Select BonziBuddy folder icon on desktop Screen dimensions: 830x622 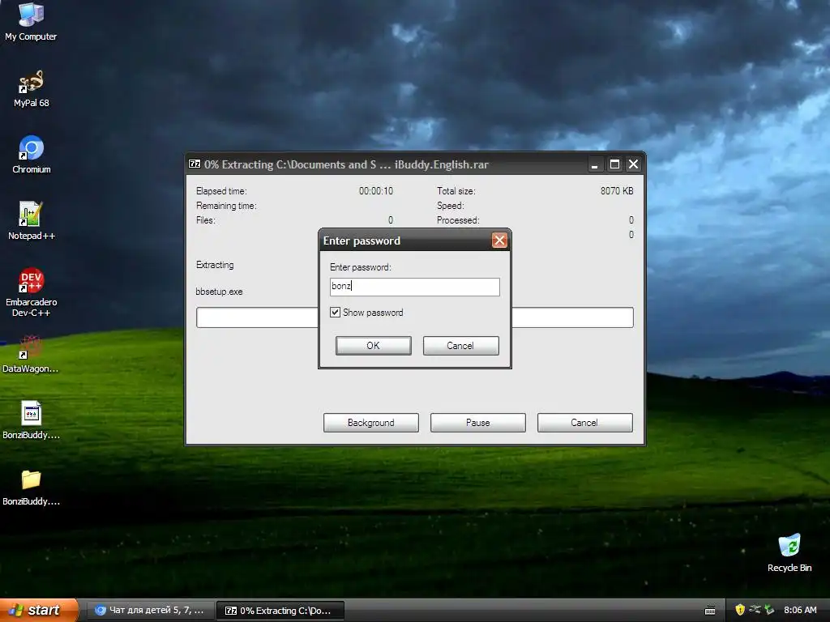click(x=31, y=487)
